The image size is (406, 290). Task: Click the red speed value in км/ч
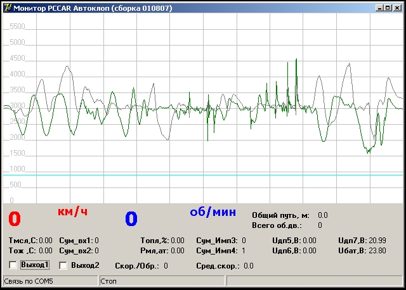click(15, 219)
